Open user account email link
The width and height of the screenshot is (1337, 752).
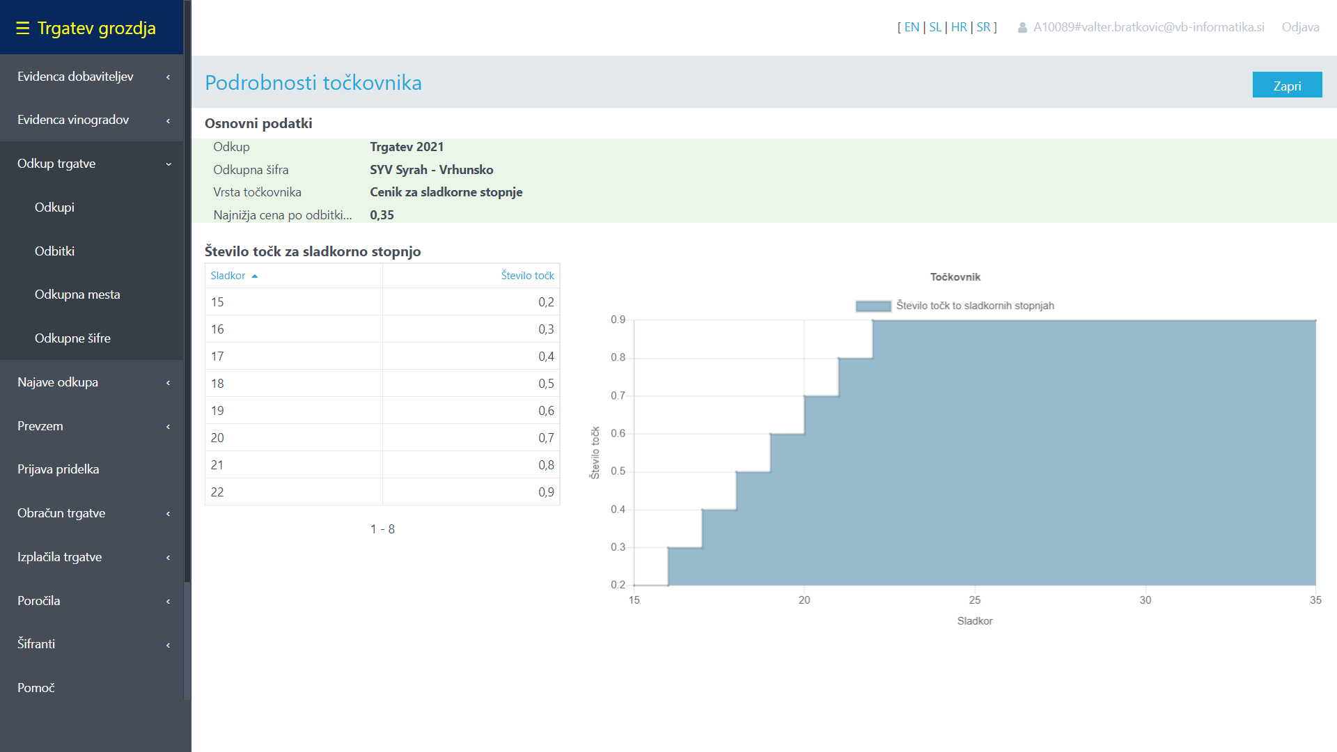pos(1148,27)
